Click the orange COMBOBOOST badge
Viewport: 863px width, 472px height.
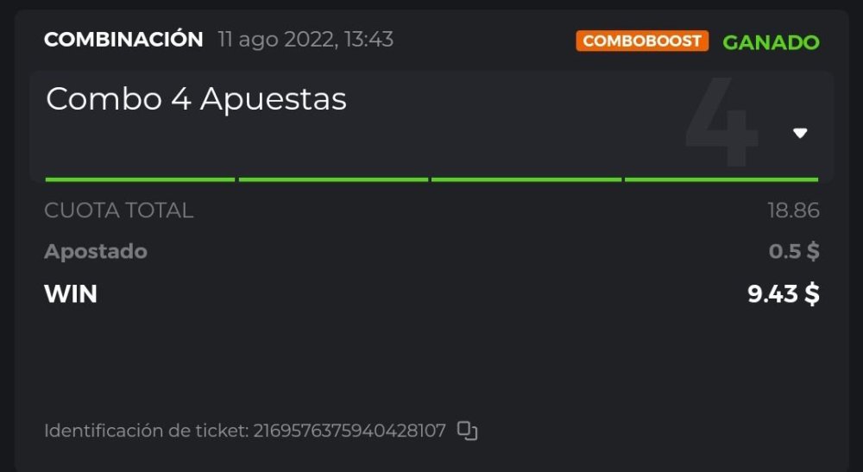[x=642, y=41]
